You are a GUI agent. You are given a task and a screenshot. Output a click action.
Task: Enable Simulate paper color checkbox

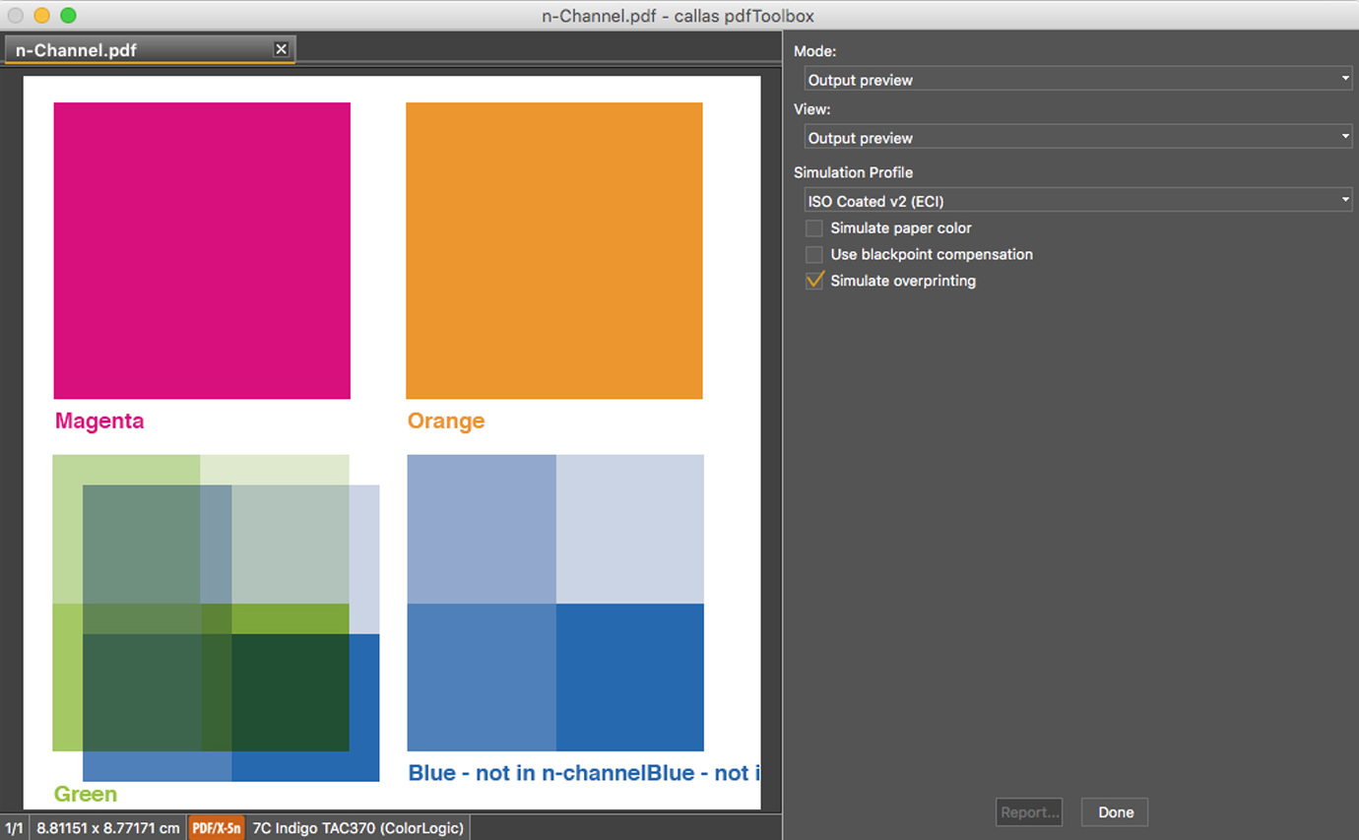(x=814, y=228)
